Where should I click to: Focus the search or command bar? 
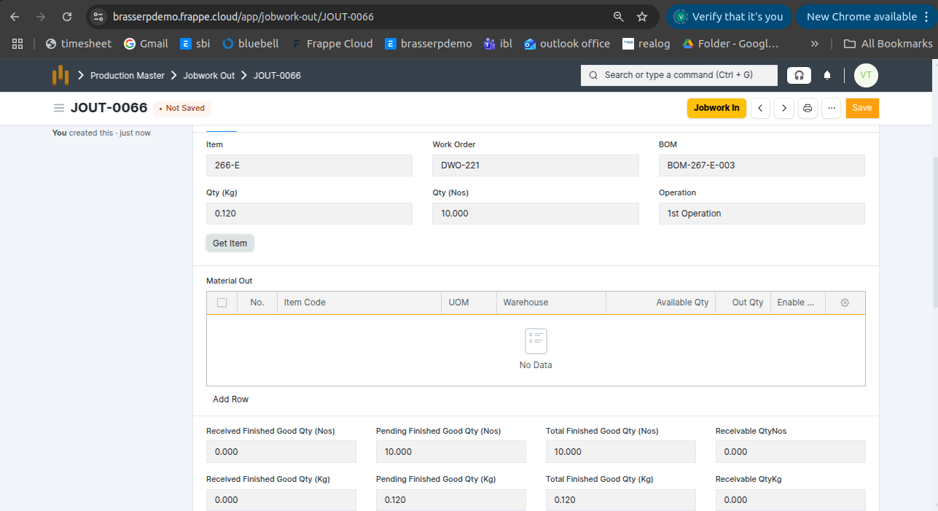click(x=678, y=75)
